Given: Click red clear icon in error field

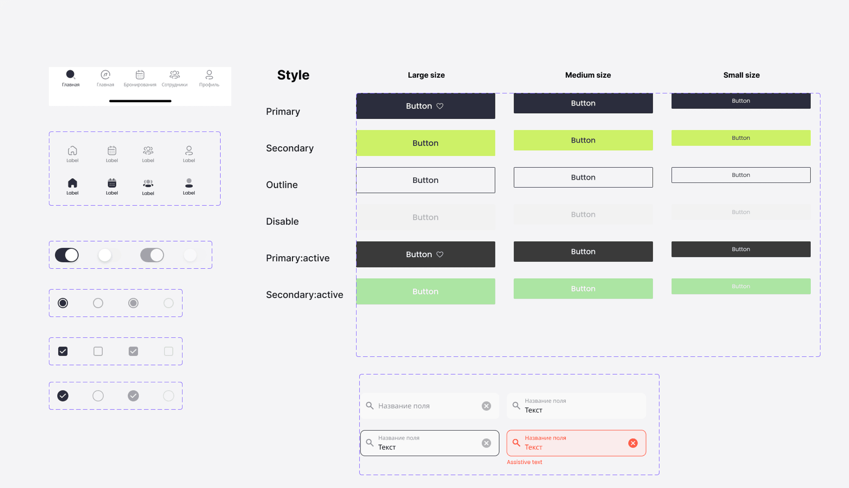Looking at the screenshot, I should pyautogui.click(x=633, y=443).
